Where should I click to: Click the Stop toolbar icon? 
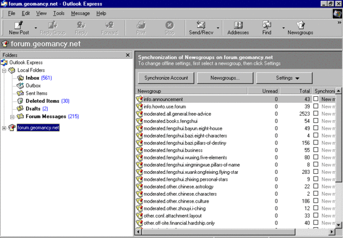pyautogui.click(x=169, y=25)
